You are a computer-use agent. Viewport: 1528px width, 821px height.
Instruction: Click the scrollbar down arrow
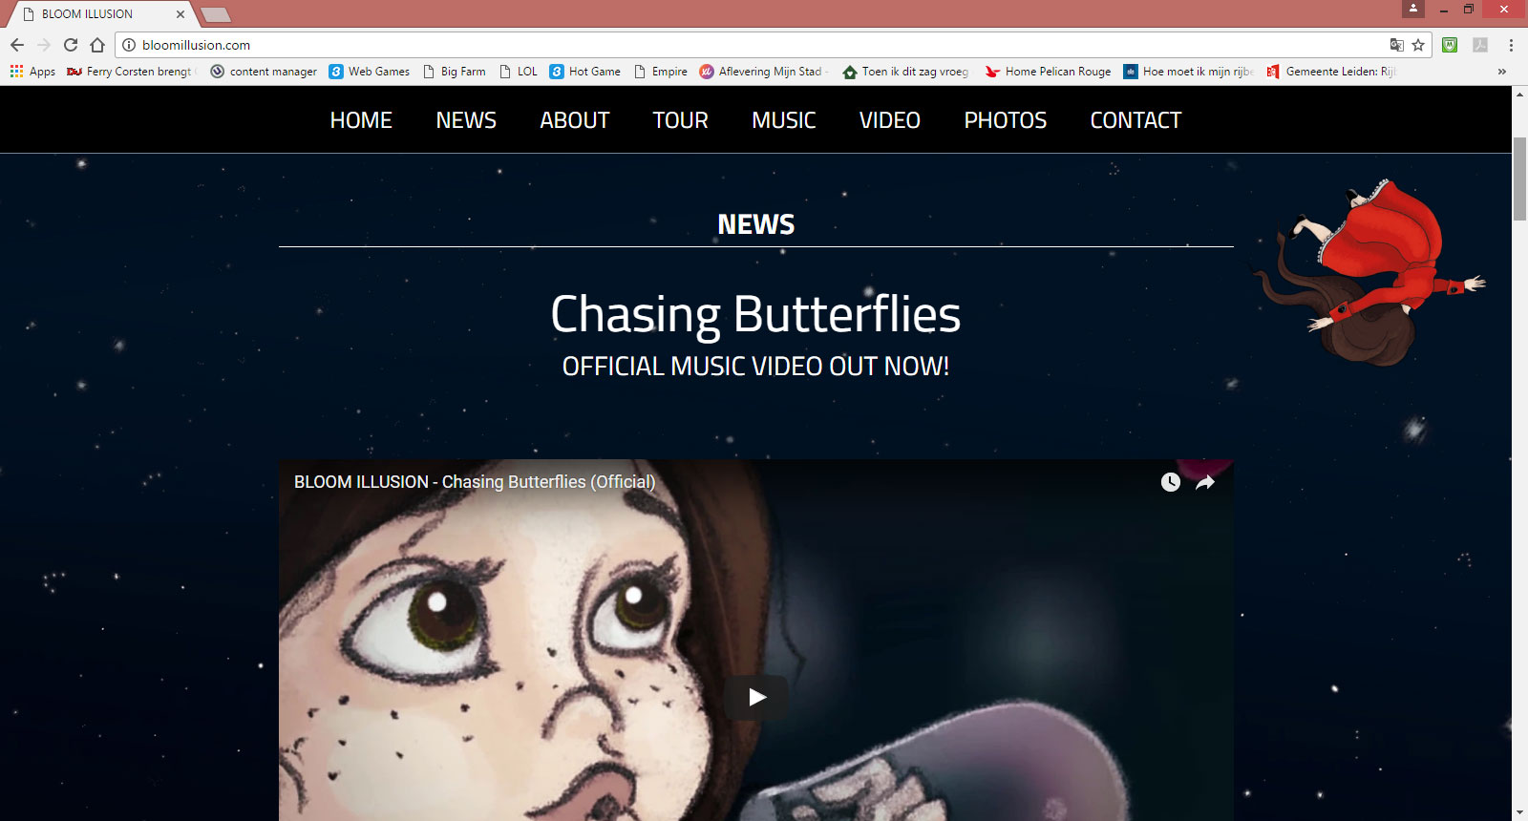1519,812
